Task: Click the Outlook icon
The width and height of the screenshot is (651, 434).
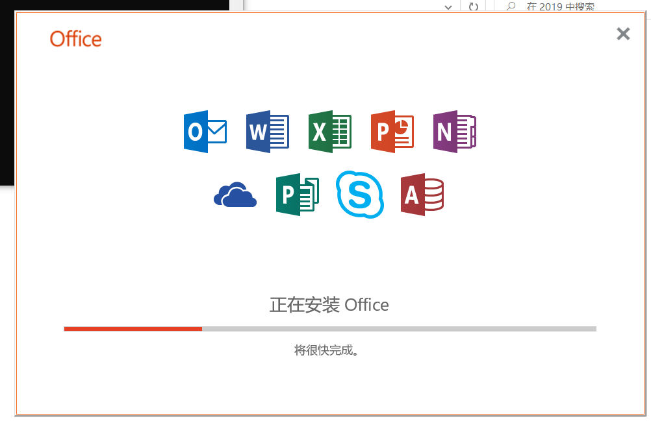Action: tap(205, 132)
